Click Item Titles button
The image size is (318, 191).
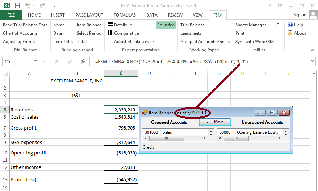[x=63, y=42]
